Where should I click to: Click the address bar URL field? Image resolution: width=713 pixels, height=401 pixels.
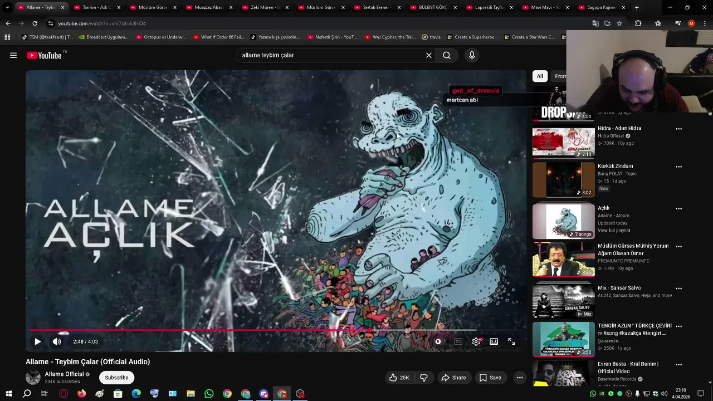(x=318, y=23)
